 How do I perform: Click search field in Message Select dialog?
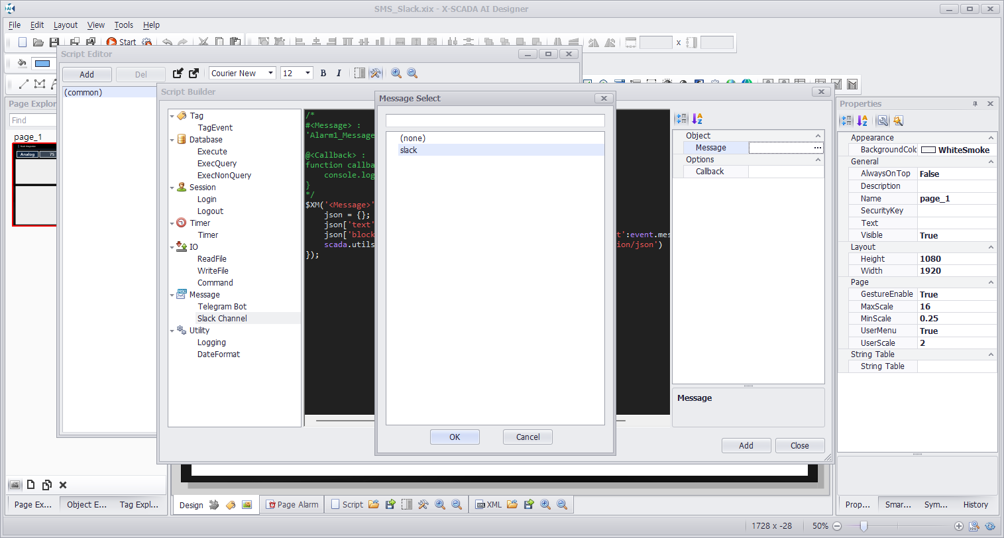click(x=495, y=121)
